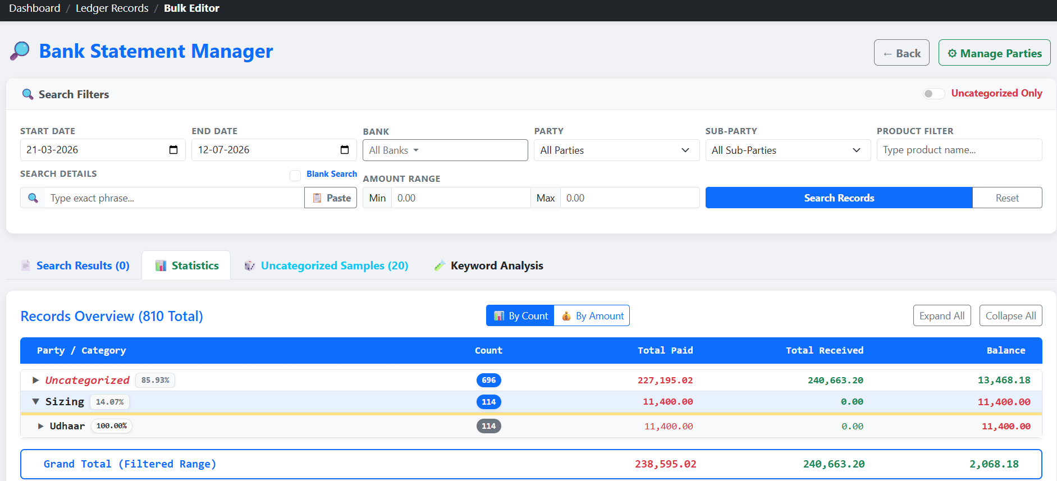Image resolution: width=1057 pixels, height=481 pixels.
Task: Click the bar chart icon on Statistics tab
Action: tap(161, 265)
